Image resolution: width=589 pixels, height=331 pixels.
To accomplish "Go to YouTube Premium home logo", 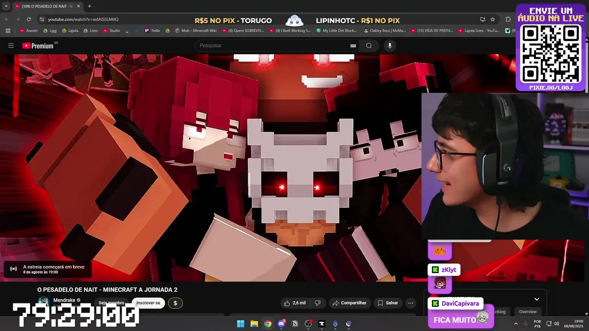I will pyautogui.click(x=38, y=46).
